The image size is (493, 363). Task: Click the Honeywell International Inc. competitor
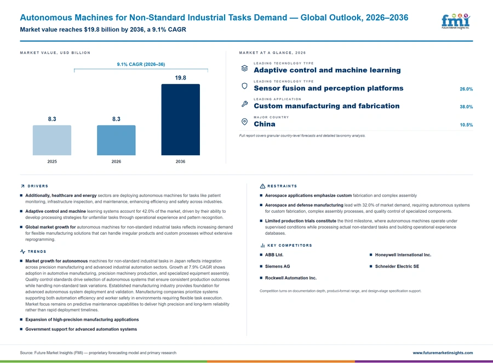pos(403,254)
